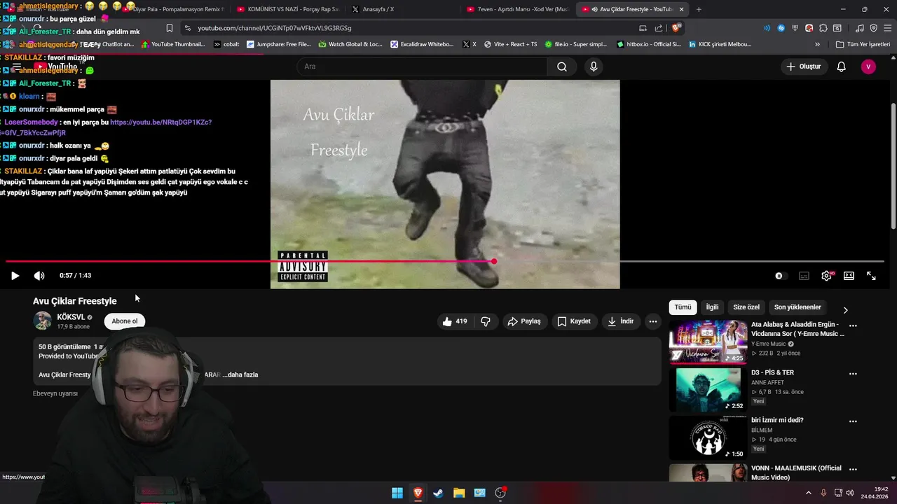Screen dimensions: 897x504
Task: Click the YouTube search field
Action: 422,66
